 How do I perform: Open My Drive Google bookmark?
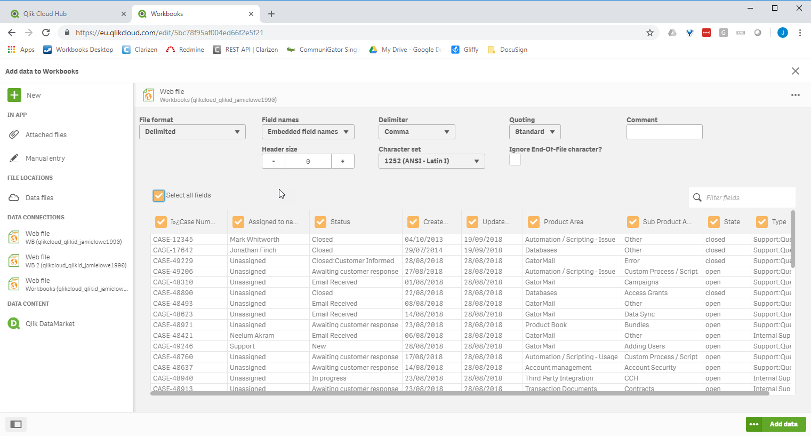pyautogui.click(x=405, y=50)
